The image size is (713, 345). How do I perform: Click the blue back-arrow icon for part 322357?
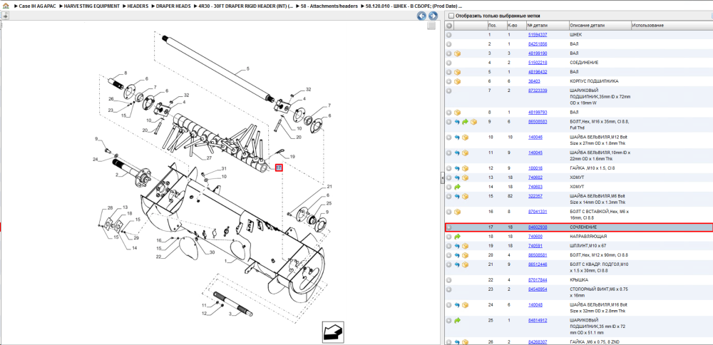pos(458,196)
